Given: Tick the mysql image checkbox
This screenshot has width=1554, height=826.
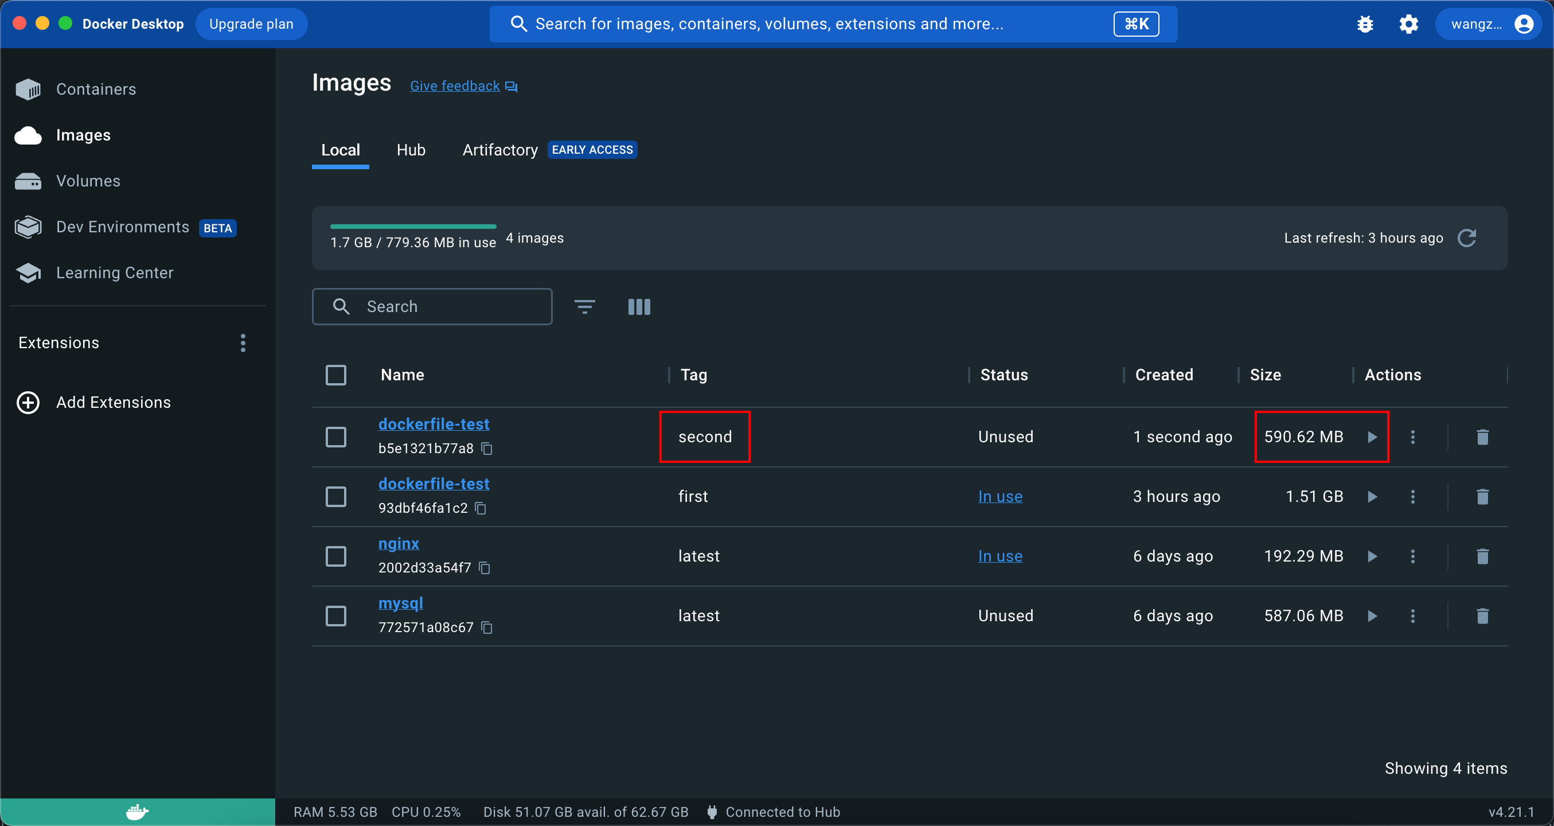Looking at the screenshot, I should pyautogui.click(x=336, y=615).
